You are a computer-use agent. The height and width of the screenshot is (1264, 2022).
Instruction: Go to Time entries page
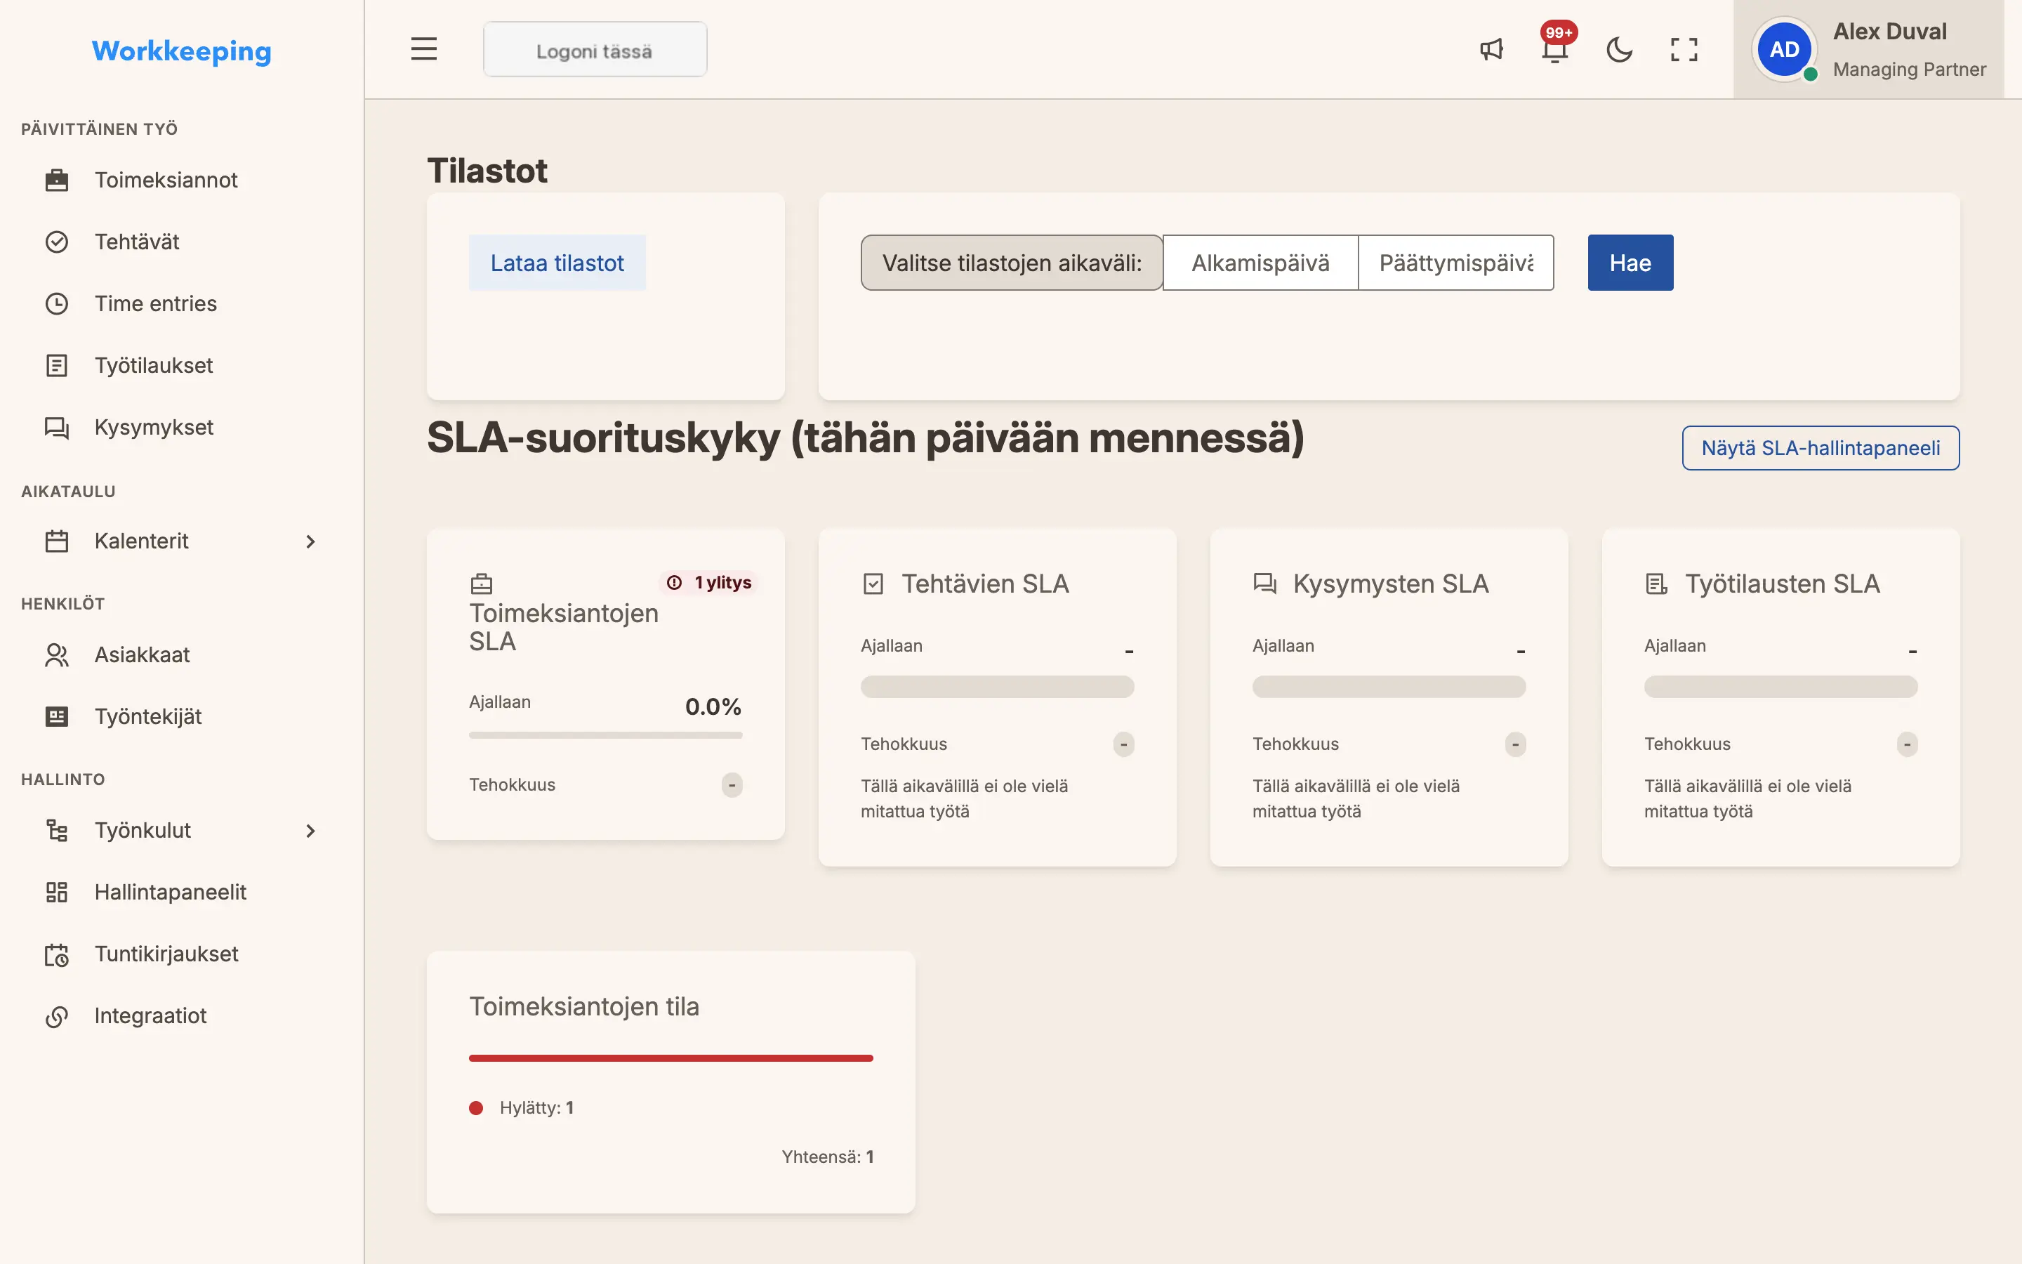pos(181,303)
